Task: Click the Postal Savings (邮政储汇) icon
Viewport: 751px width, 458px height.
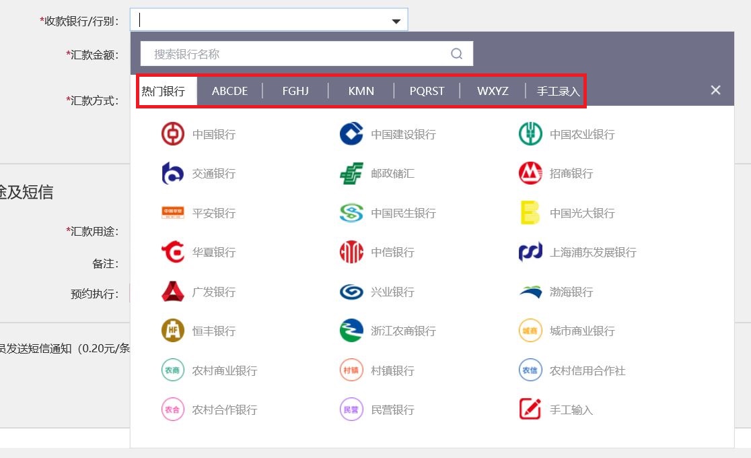Action: click(x=351, y=174)
